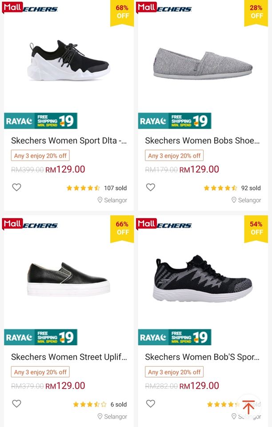Tap 'Any 3 enjoy 20% off' on Bobs Shoe
The height and width of the screenshot is (427, 272).
pyautogui.click(x=174, y=156)
